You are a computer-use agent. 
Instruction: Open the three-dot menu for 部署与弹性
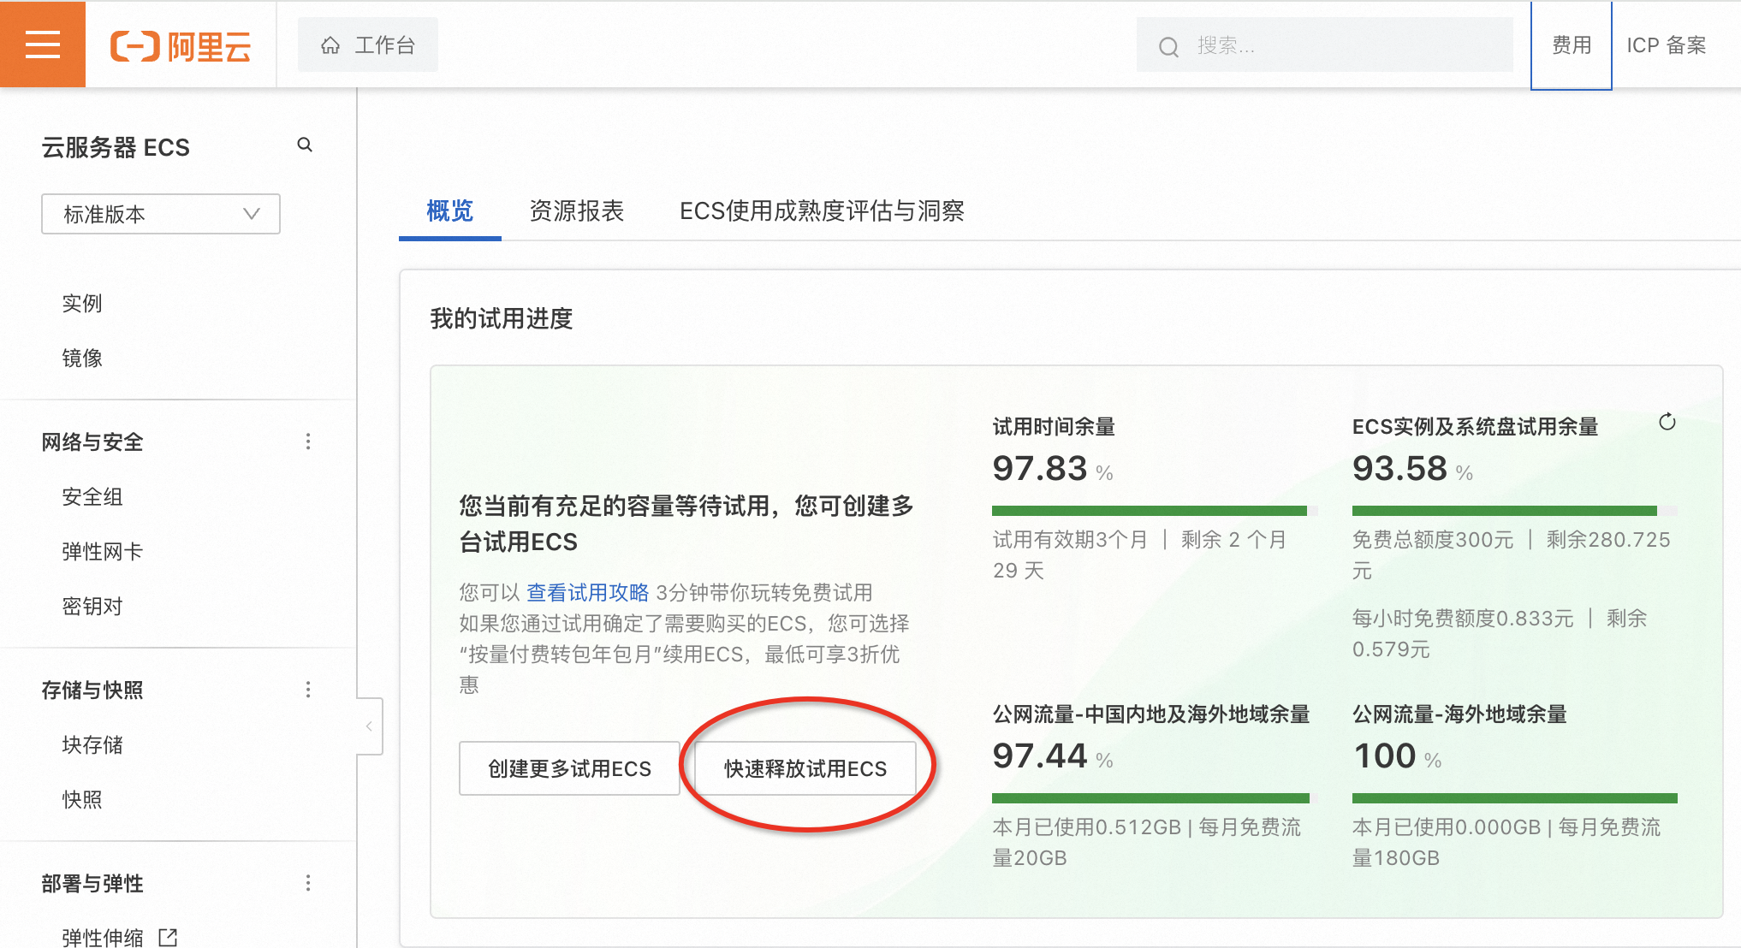(x=308, y=883)
